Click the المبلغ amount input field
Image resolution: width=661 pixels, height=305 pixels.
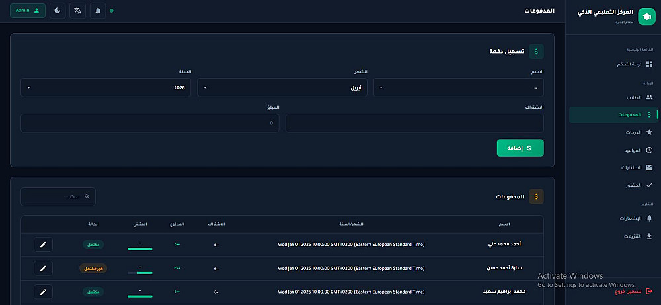coord(149,123)
